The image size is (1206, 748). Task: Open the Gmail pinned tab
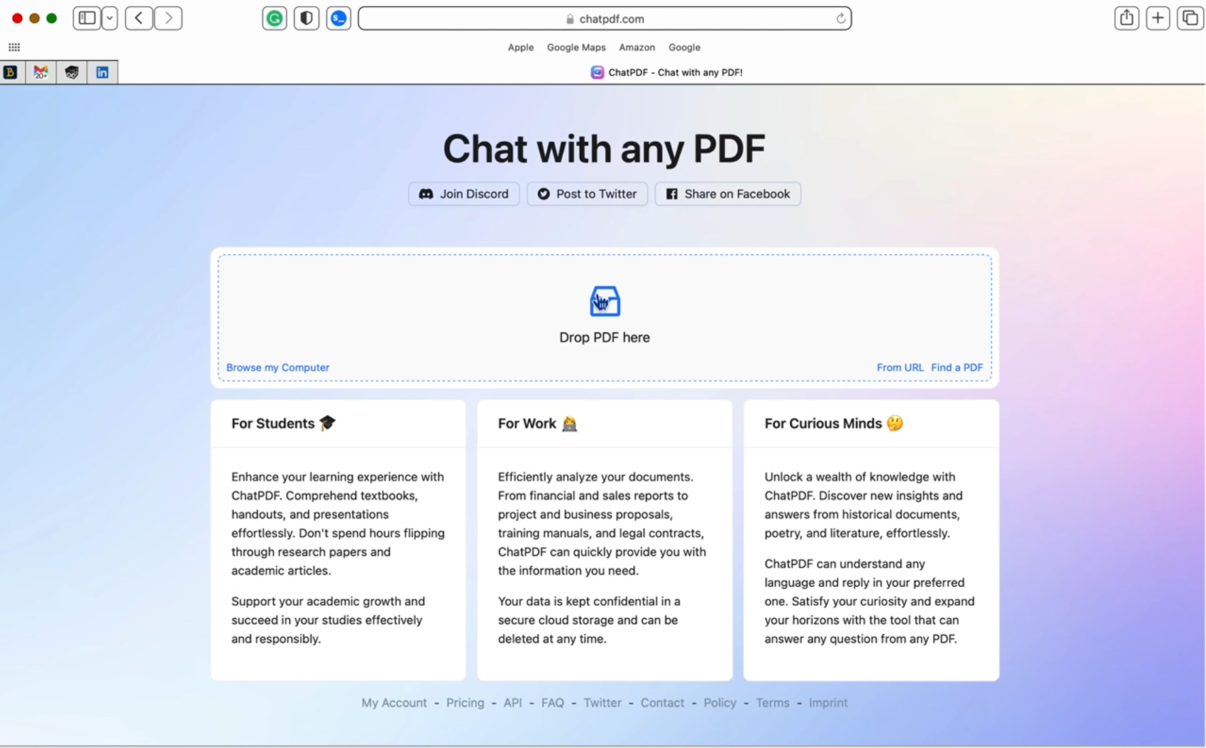[x=41, y=72]
